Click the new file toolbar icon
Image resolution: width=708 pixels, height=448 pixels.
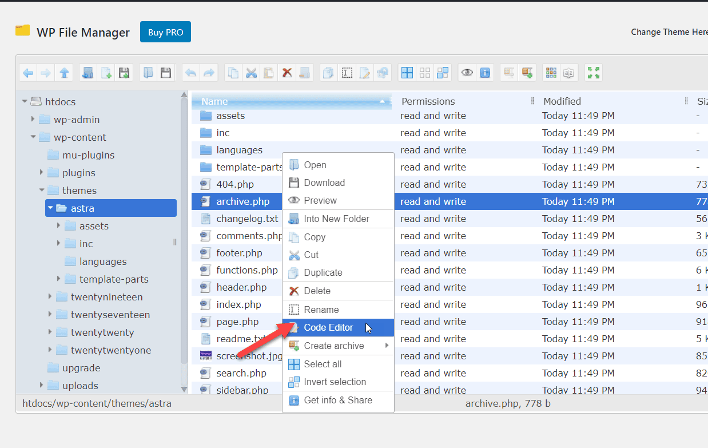pos(106,73)
